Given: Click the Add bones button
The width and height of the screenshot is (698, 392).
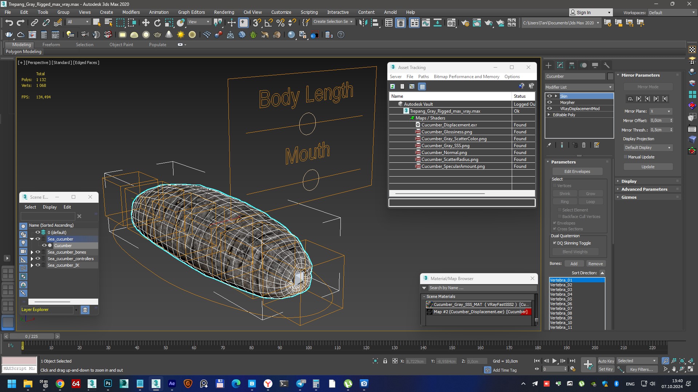Looking at the screenshot, I should [x=574, y=264].
